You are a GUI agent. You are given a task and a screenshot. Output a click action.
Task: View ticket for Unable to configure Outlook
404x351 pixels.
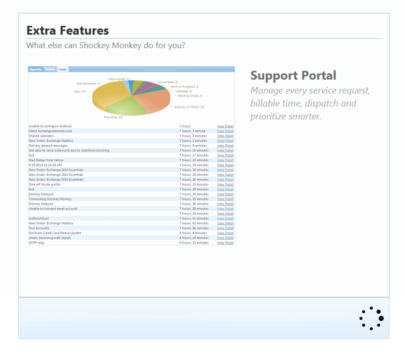tap(225, 126)
